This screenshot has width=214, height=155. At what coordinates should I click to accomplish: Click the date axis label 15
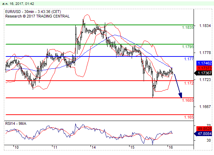tap(132, 147)
